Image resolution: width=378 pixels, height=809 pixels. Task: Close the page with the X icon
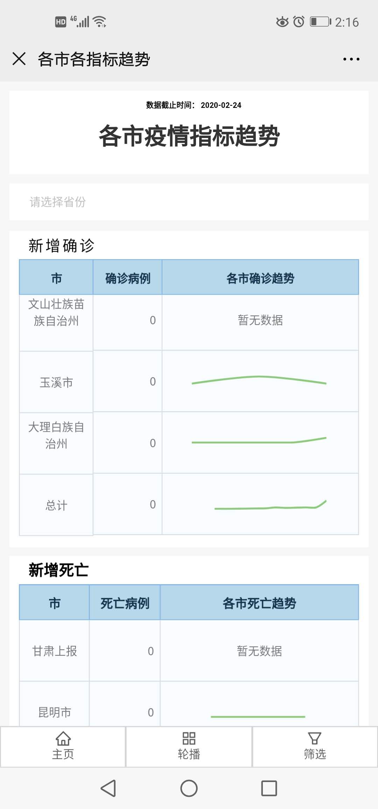click(19, 59)
